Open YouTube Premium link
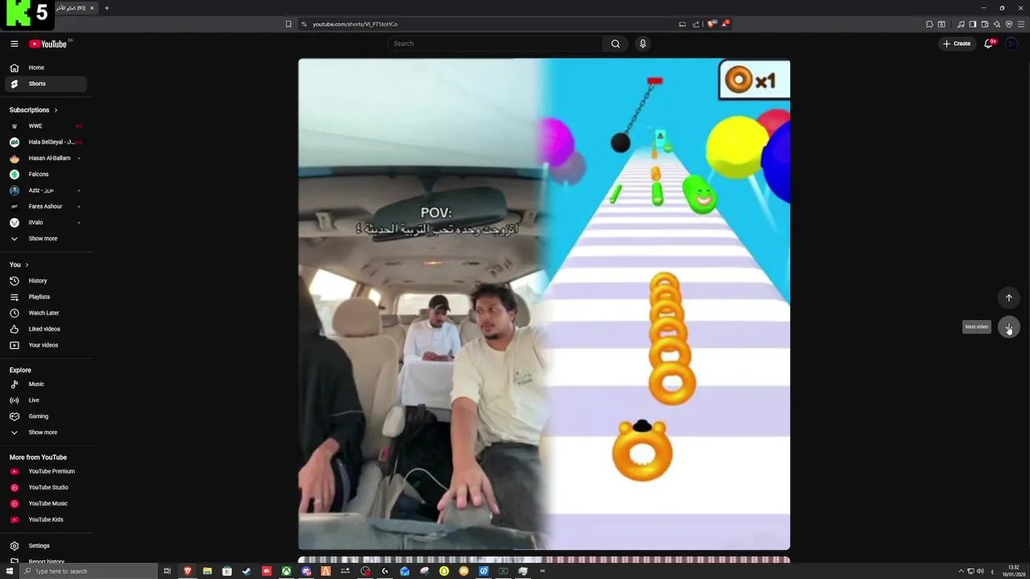The width and height of the screenshot is (1030, 579). click(46, 471)
